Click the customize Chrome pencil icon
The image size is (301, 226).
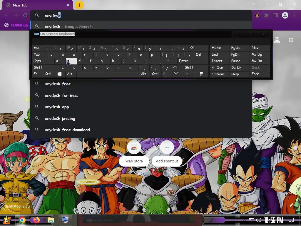pyautogui.click(x=292, y=205)
